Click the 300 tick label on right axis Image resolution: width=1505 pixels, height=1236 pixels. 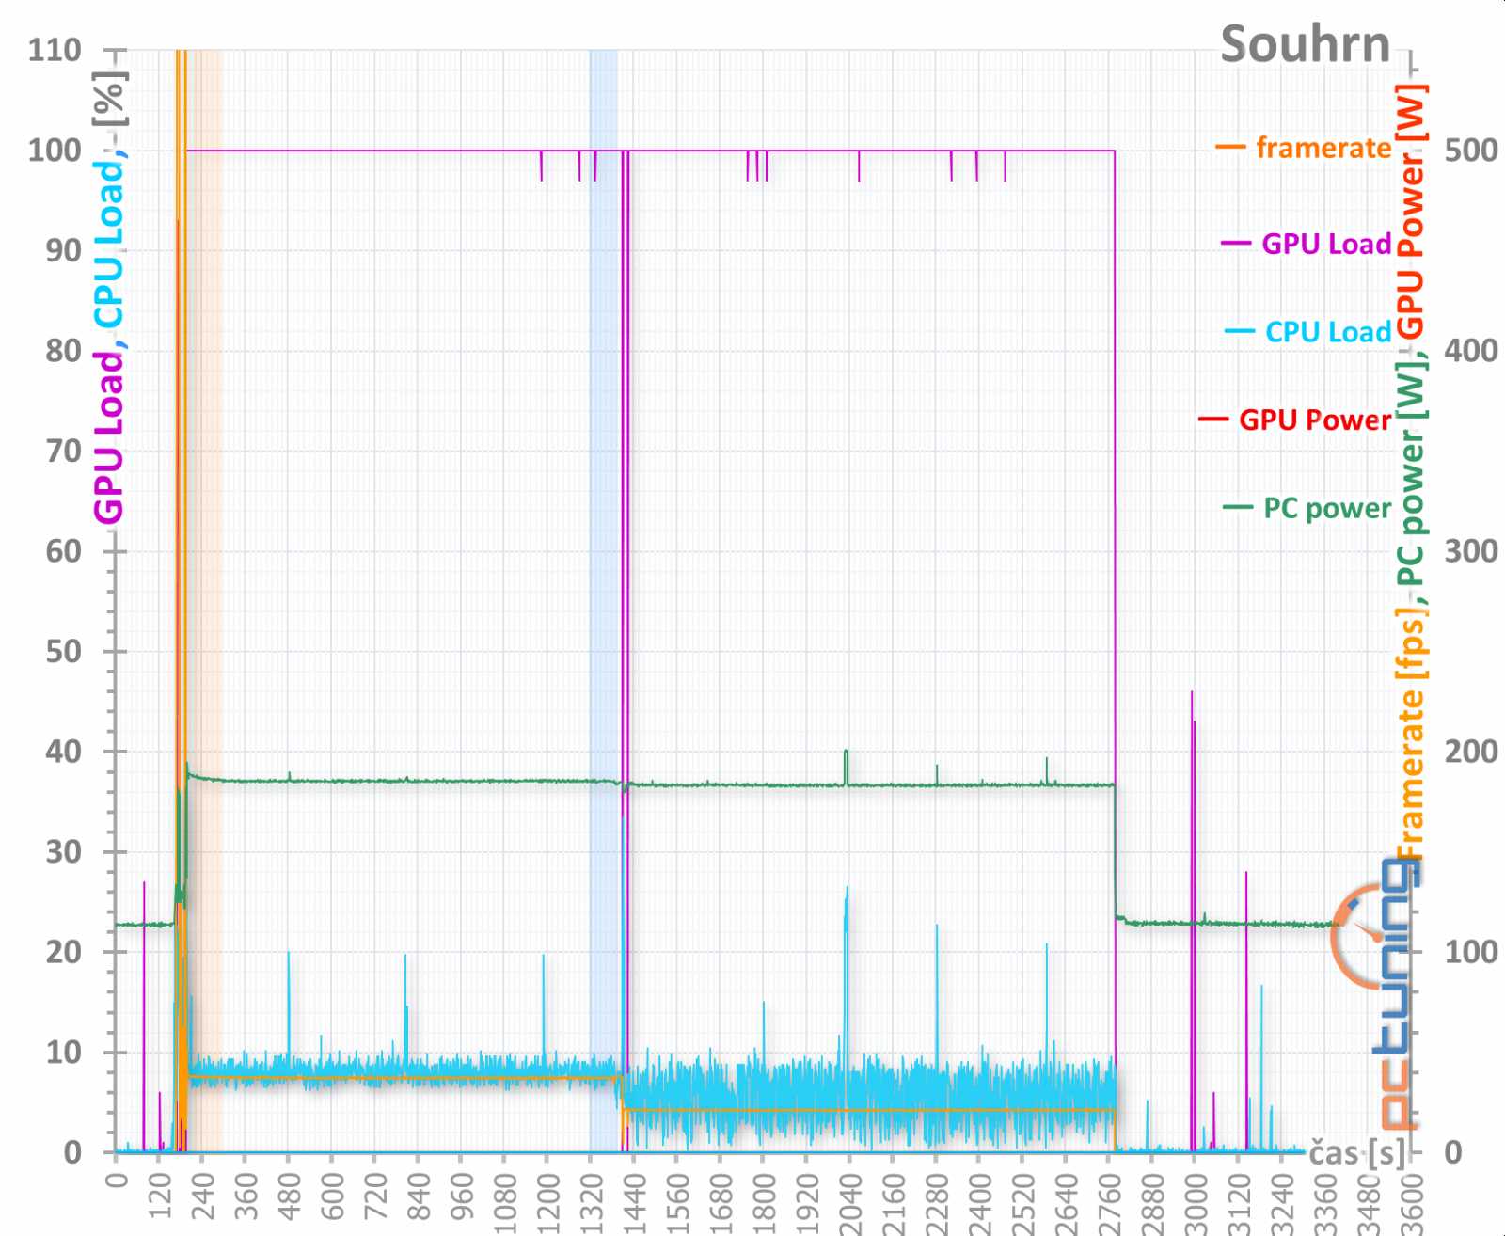(x=1471, y=551)
